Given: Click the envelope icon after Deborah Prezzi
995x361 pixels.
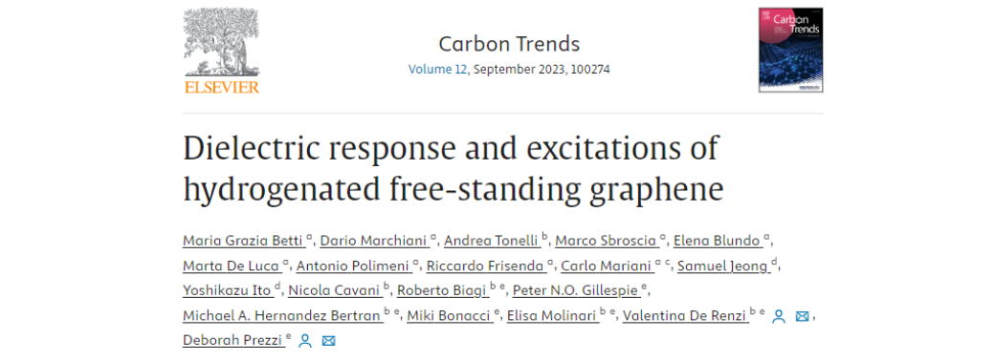Looking at the screenshot, I should pyautogui.click(x=328, y=341).
